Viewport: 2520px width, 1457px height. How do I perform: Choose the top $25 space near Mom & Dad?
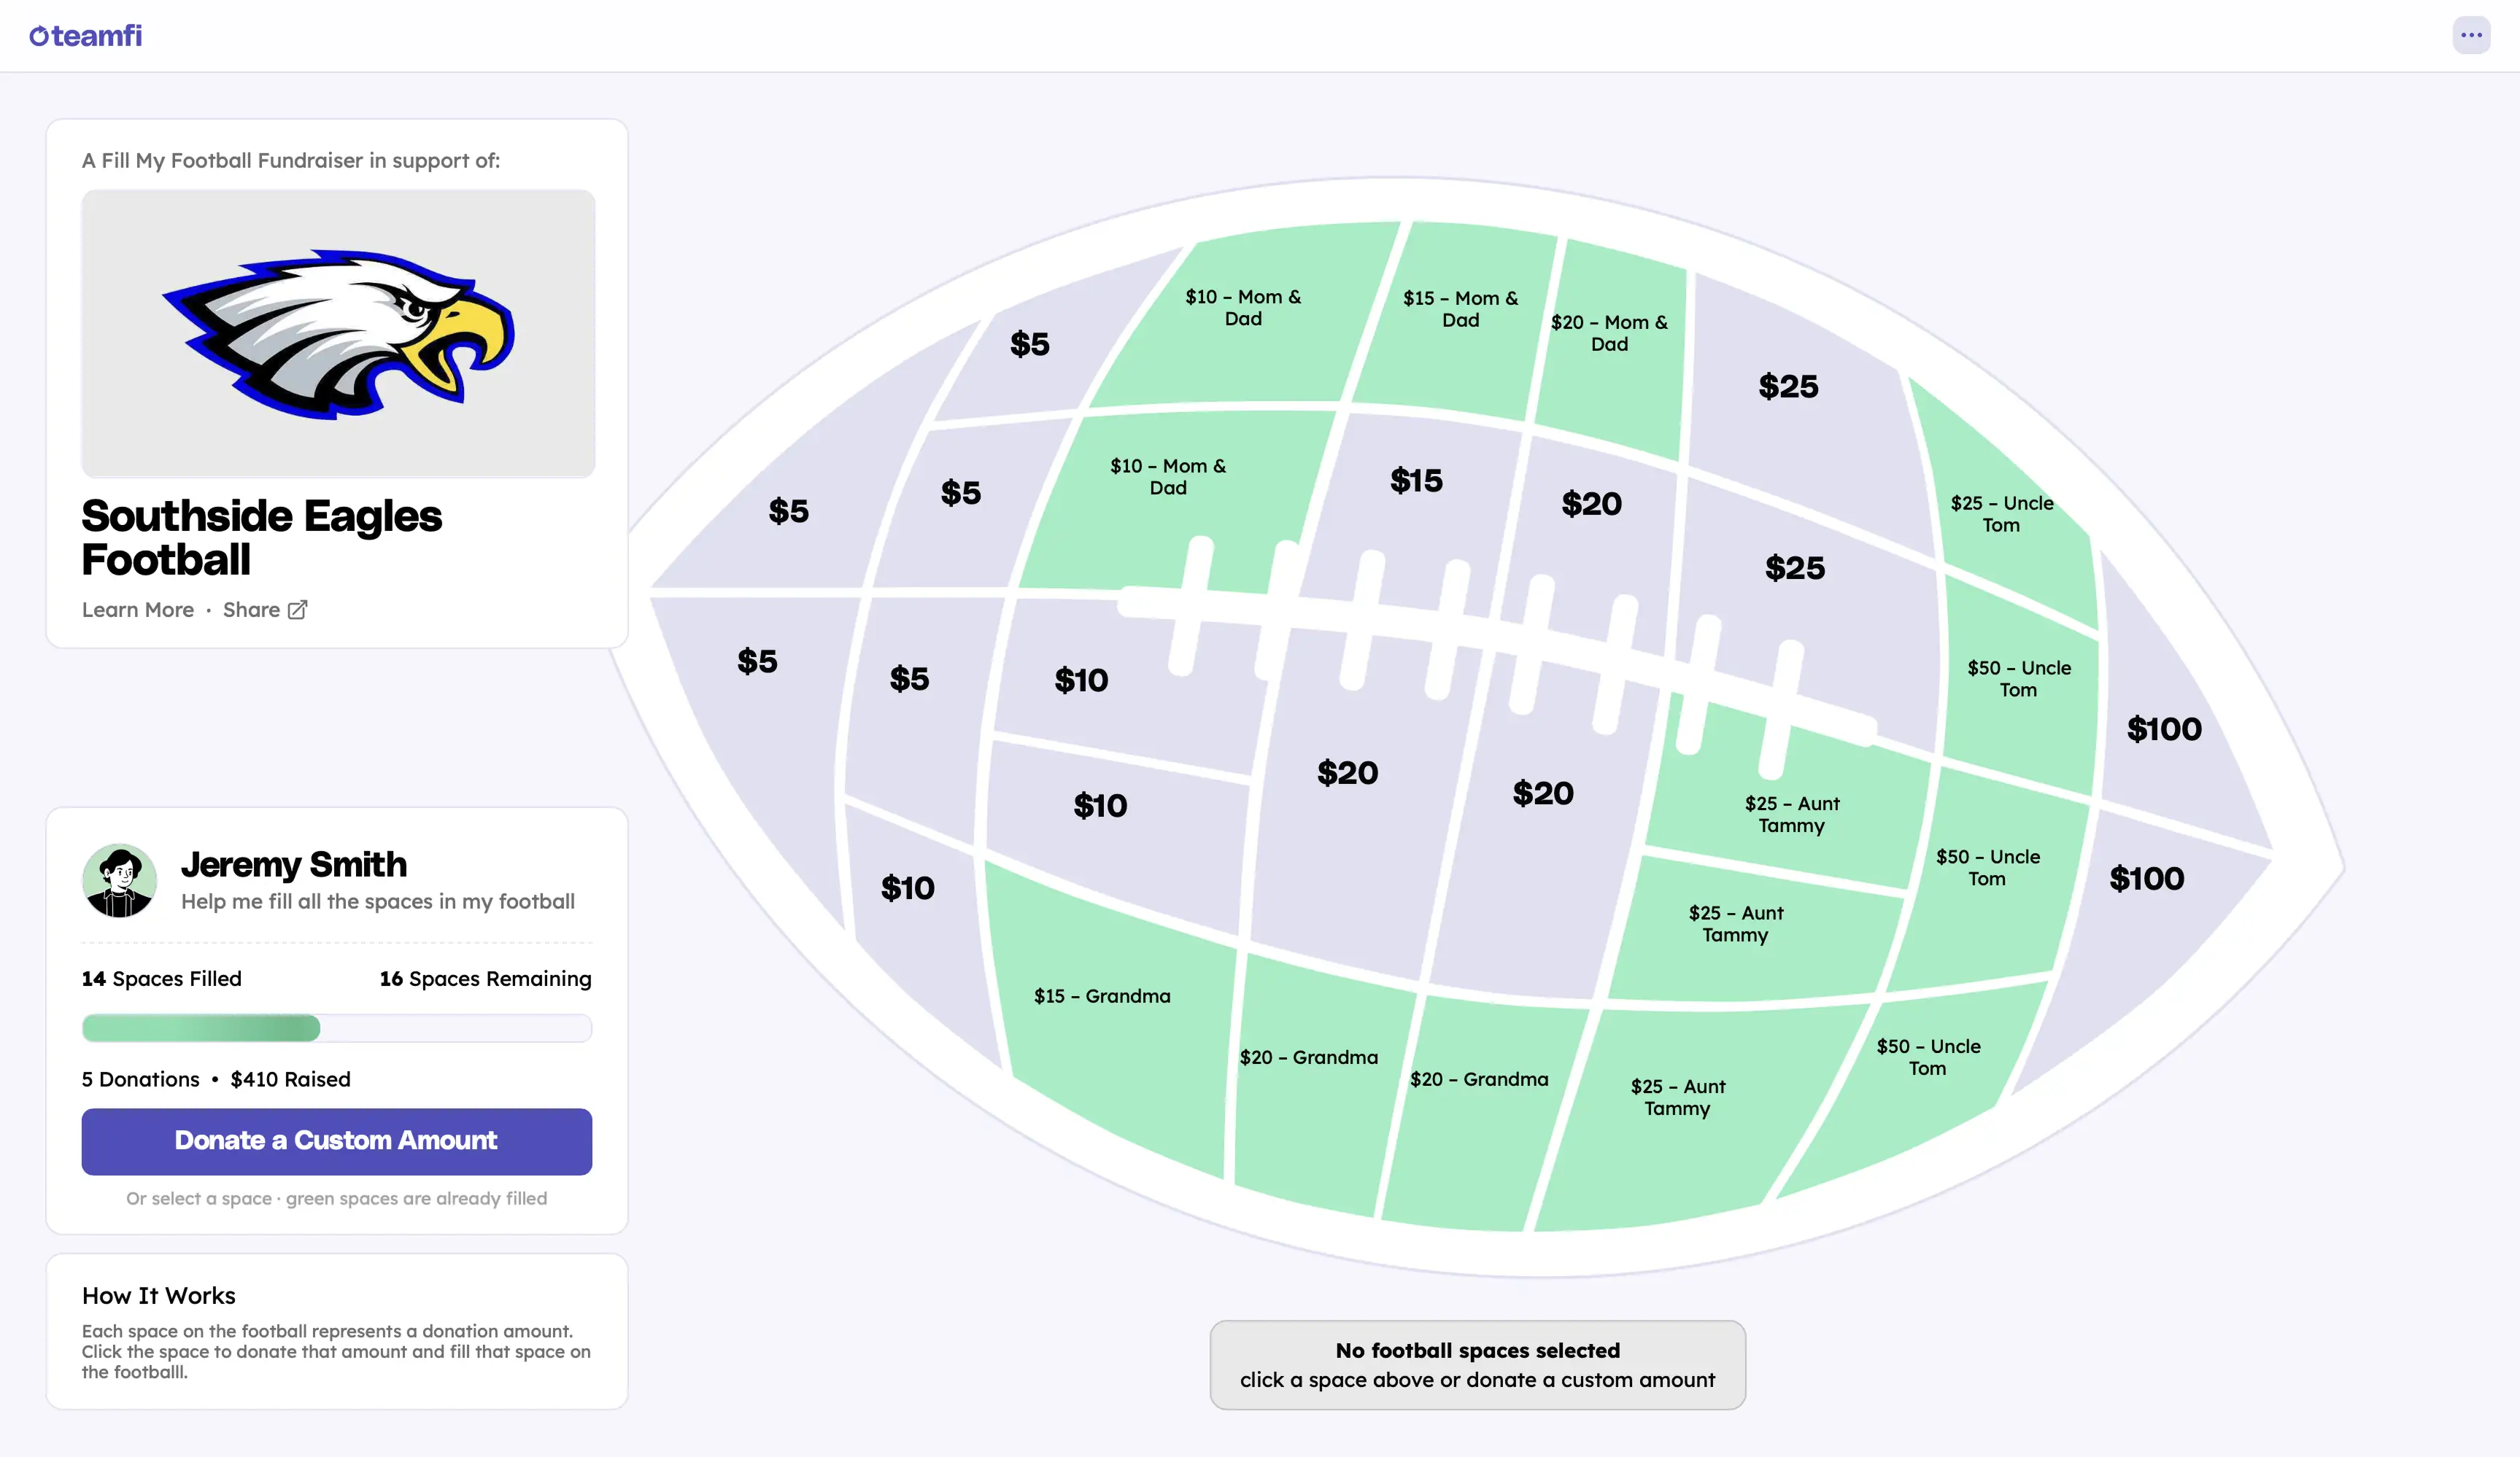click(x=1789, y=386)
